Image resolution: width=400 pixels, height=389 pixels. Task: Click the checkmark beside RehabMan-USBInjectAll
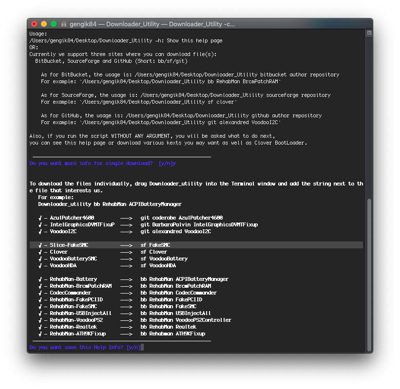tap(40, 313)
